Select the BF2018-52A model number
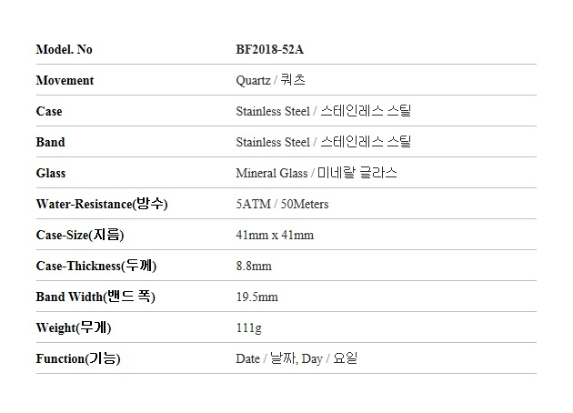The width and height of the screenshot is (573, 413). click(270, 49)
